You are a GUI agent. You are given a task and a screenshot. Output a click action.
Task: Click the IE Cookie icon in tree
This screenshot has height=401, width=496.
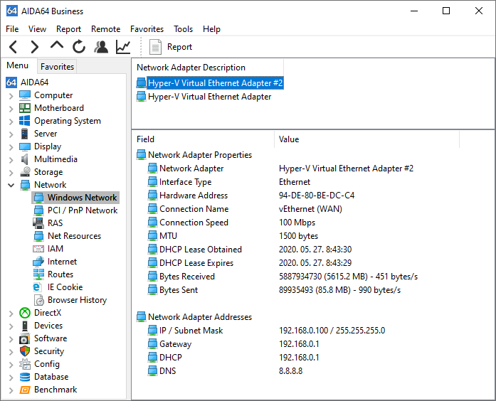coord(37,287)
